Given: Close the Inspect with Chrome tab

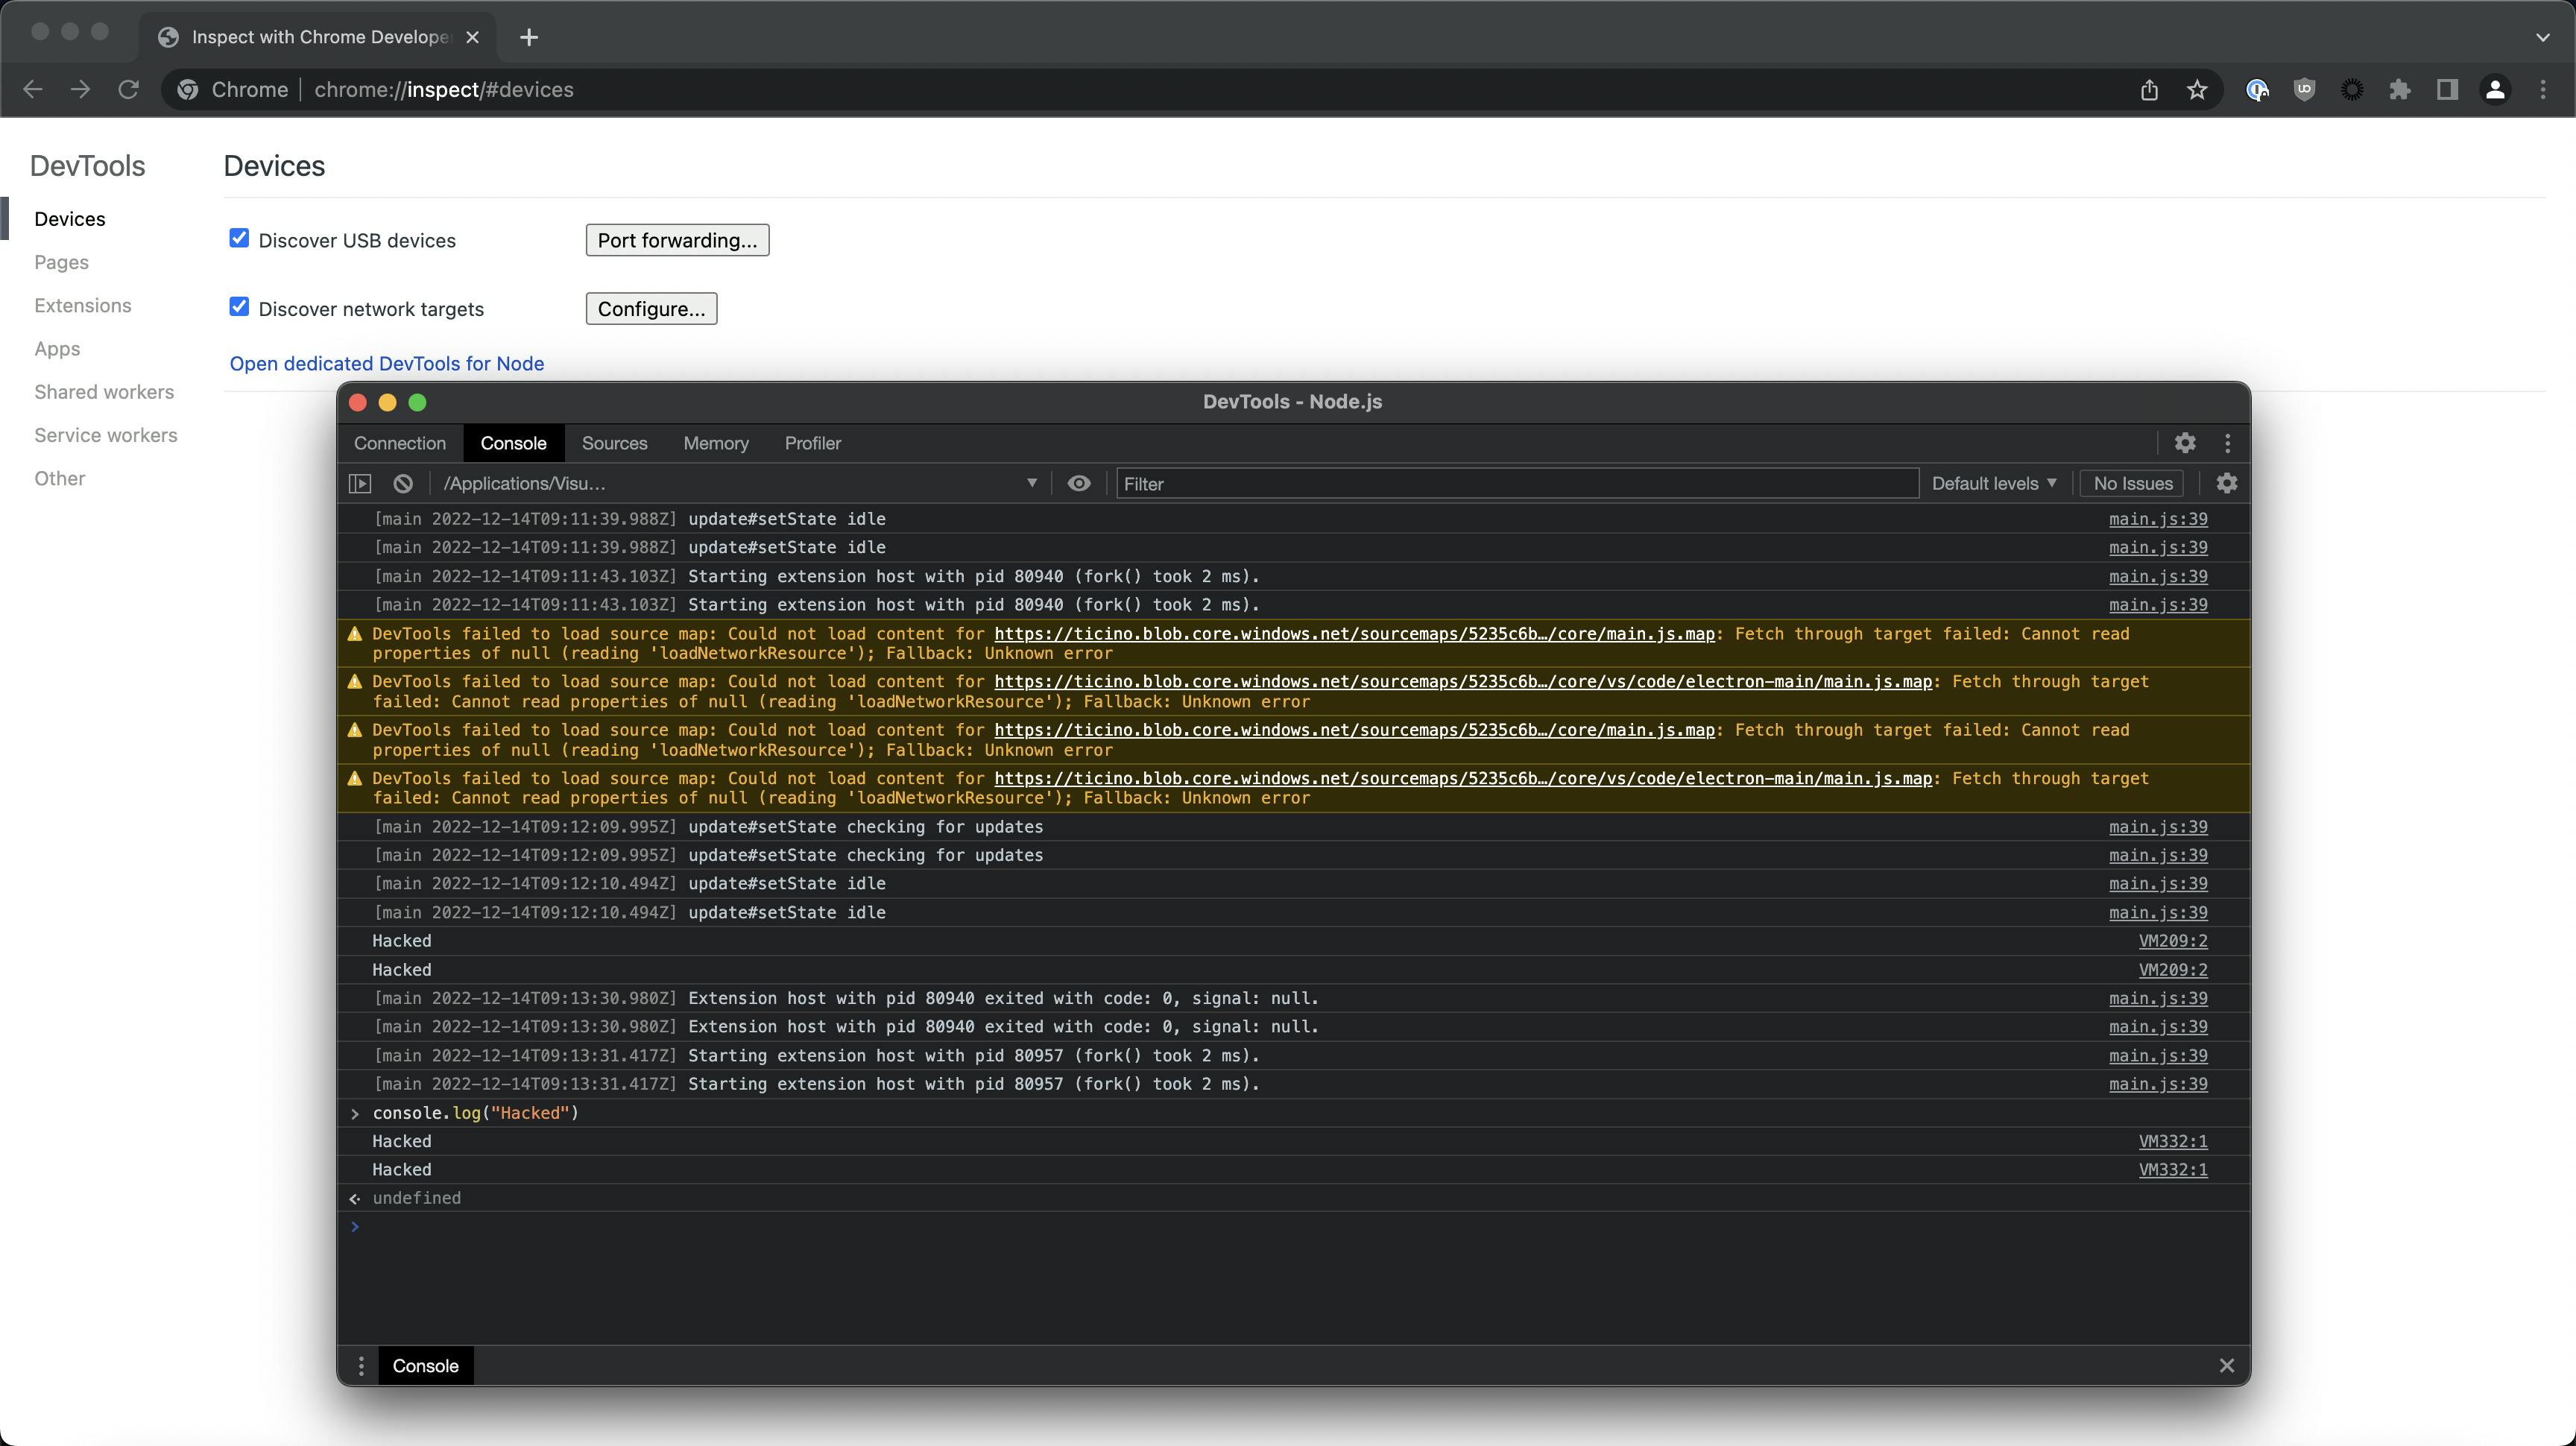Looking at the screenshot, I should [473, 37].
